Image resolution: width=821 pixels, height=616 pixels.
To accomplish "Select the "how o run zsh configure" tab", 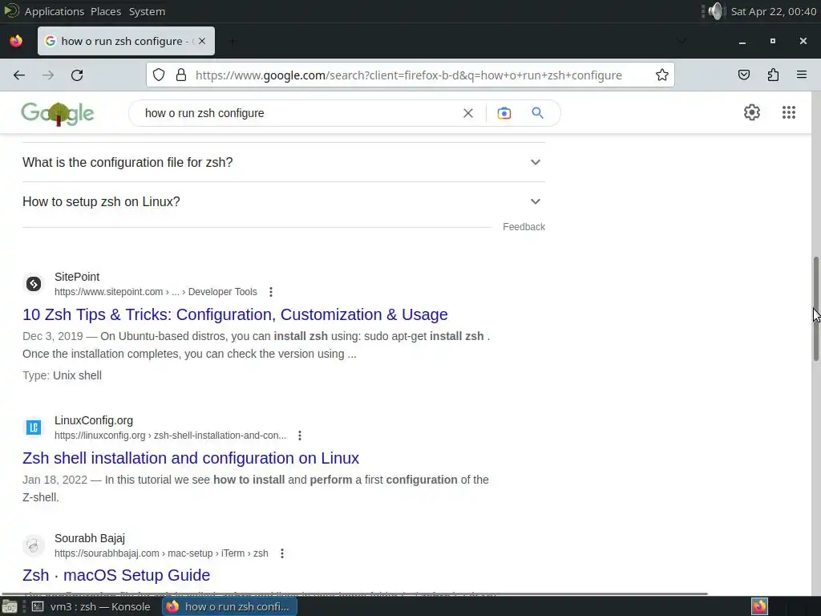I will [126, 41].
